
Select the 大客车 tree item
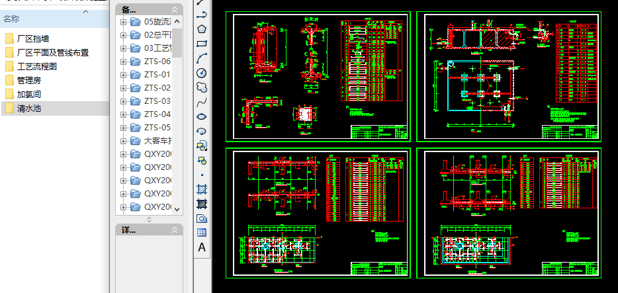point(157,141)
